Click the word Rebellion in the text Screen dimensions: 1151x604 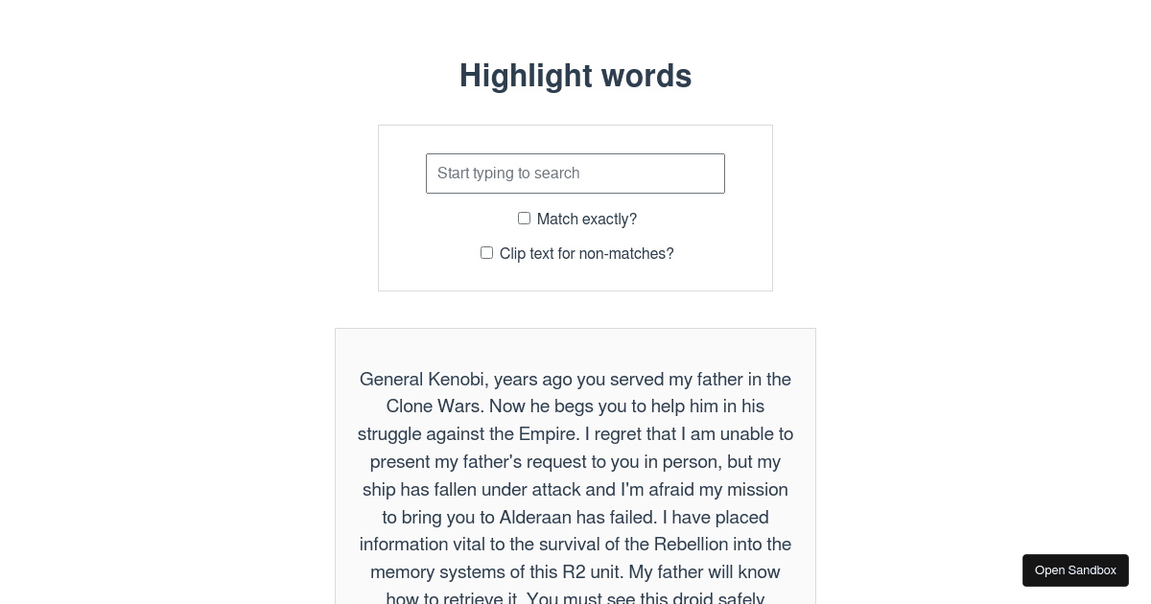point(693,545)
